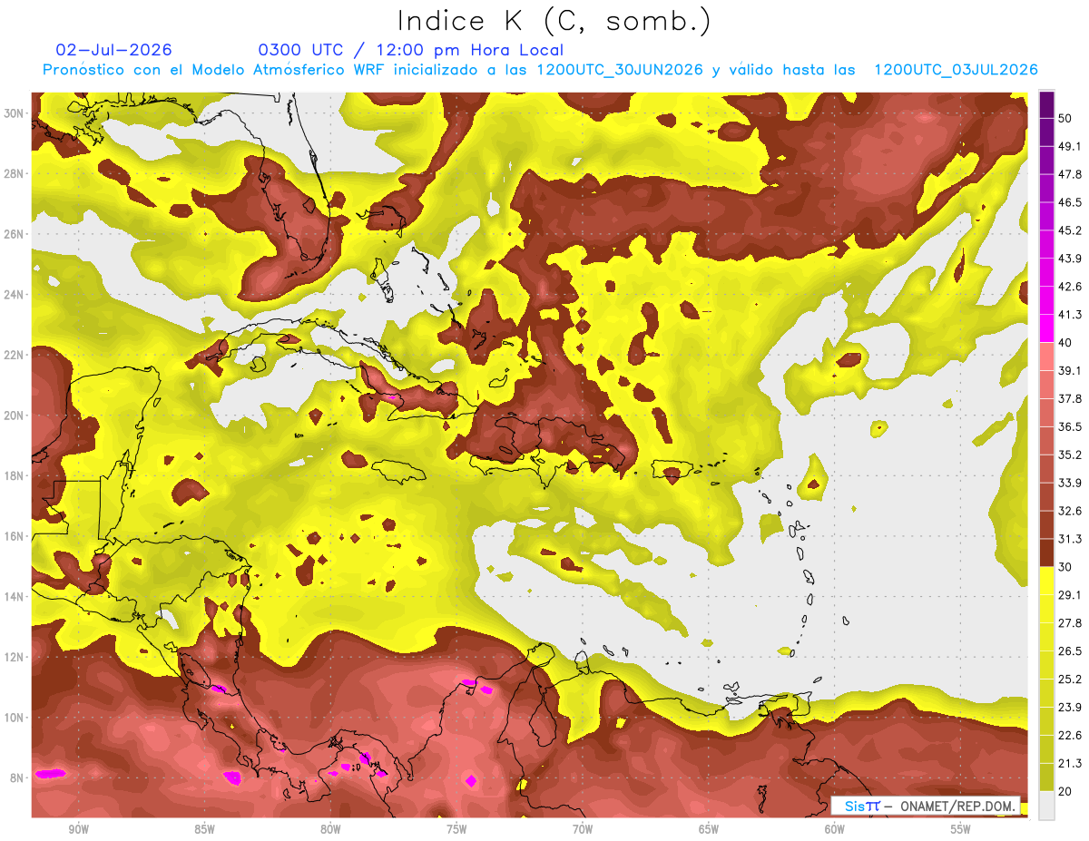Click the "23.9" colorbar value
This screenshot has height=841, width=1089.
[x=1069, y=708]
